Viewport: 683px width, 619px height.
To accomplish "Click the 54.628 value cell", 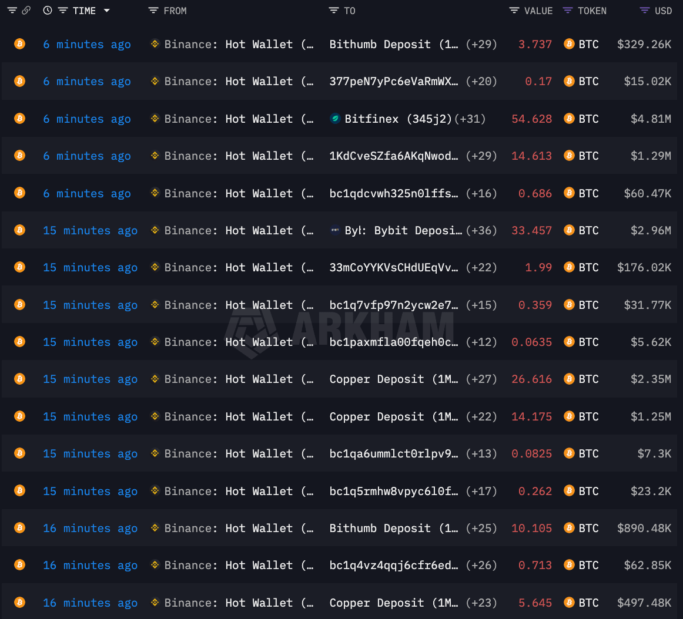I will click(x=531, y=119).
